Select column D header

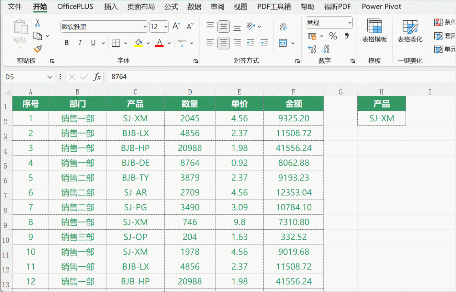(x=190, y=92)
